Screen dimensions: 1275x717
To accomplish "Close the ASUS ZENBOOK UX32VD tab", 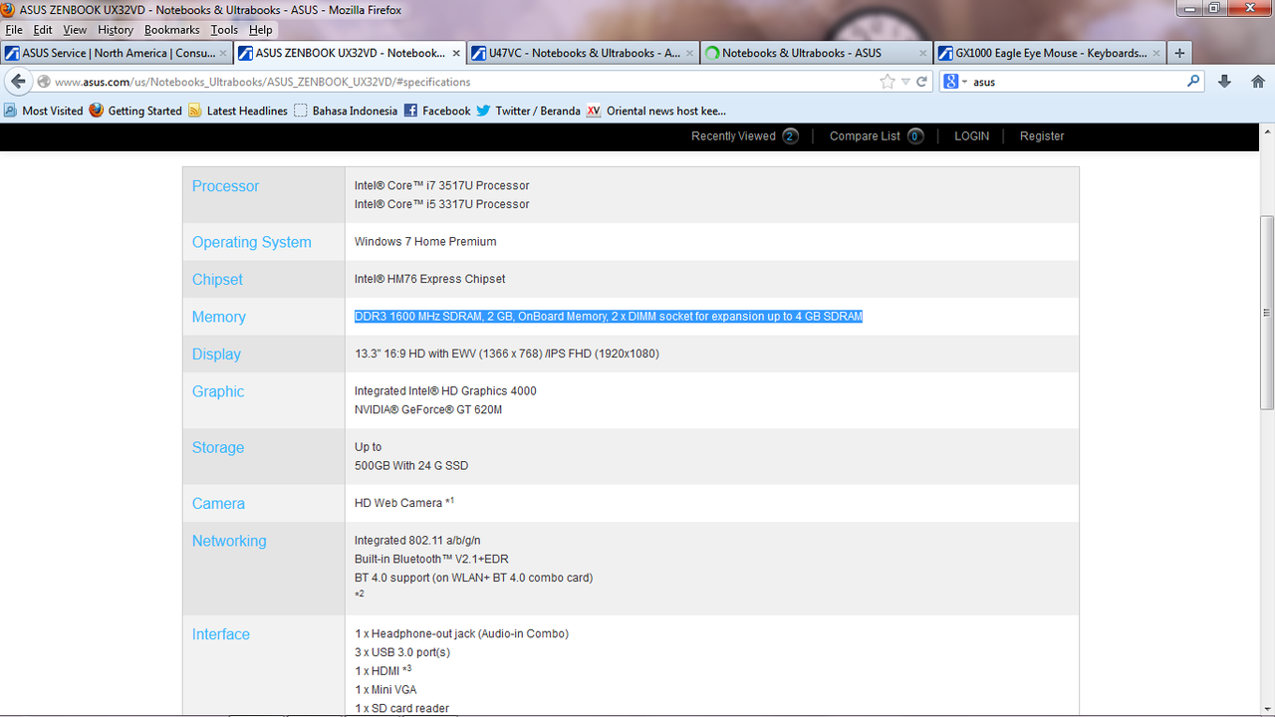I will (x=457, y=53).
